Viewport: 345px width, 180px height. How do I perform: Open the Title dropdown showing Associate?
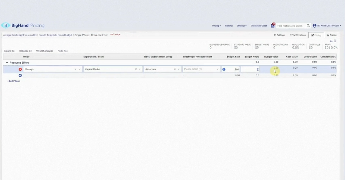point(179,69)
